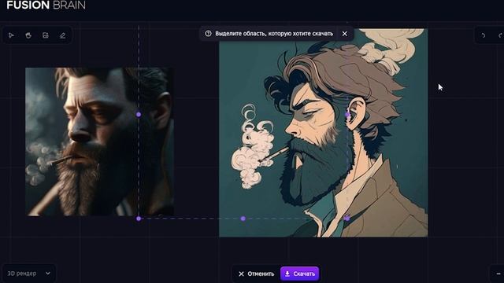The image size is (504, 283).
Task: Click the realistic bearded man image
Action: pyautogui.click(x=100, y=141)
